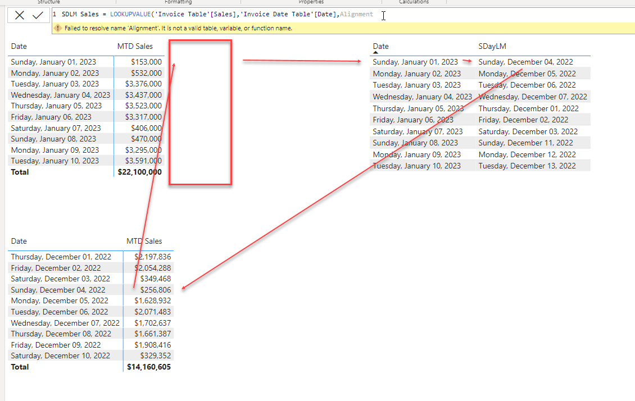Click Saturday, December 10, 2022 in bottom table
This screenshot has width=635, height=401.
[60, 356]
